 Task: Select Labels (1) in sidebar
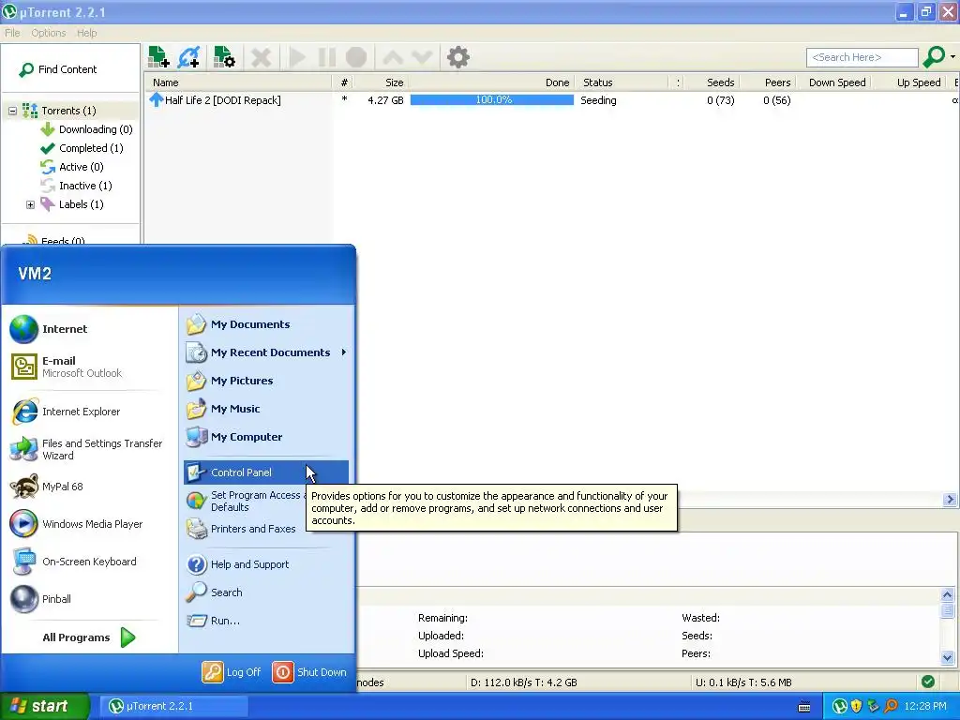[71, 204]
